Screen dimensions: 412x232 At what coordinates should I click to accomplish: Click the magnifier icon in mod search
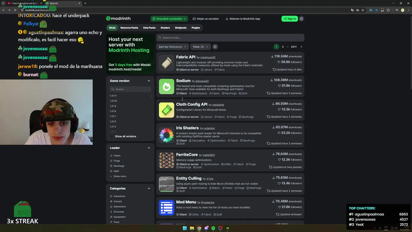[x=160, y=38]
